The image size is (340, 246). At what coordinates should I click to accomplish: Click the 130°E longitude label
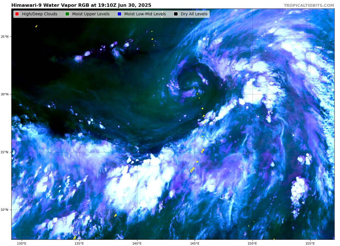point(22,243)
